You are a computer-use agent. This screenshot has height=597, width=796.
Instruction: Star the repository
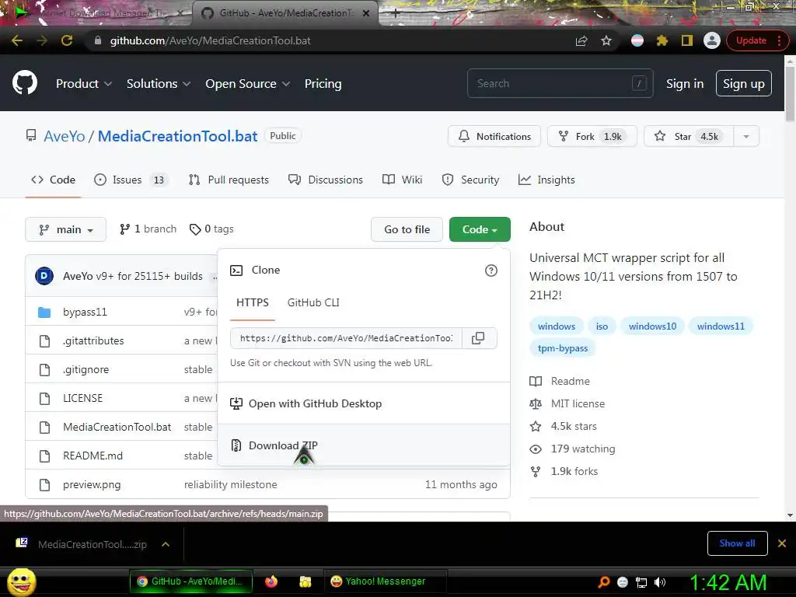coord(689,137)
